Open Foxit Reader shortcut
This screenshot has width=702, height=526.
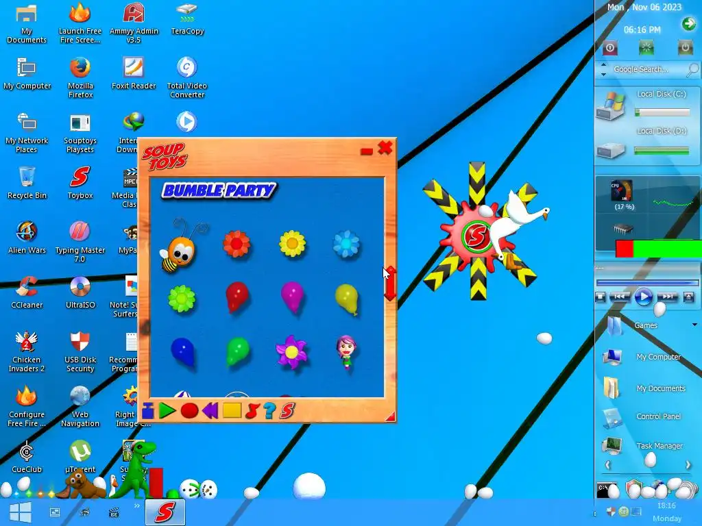click(134, 73)
